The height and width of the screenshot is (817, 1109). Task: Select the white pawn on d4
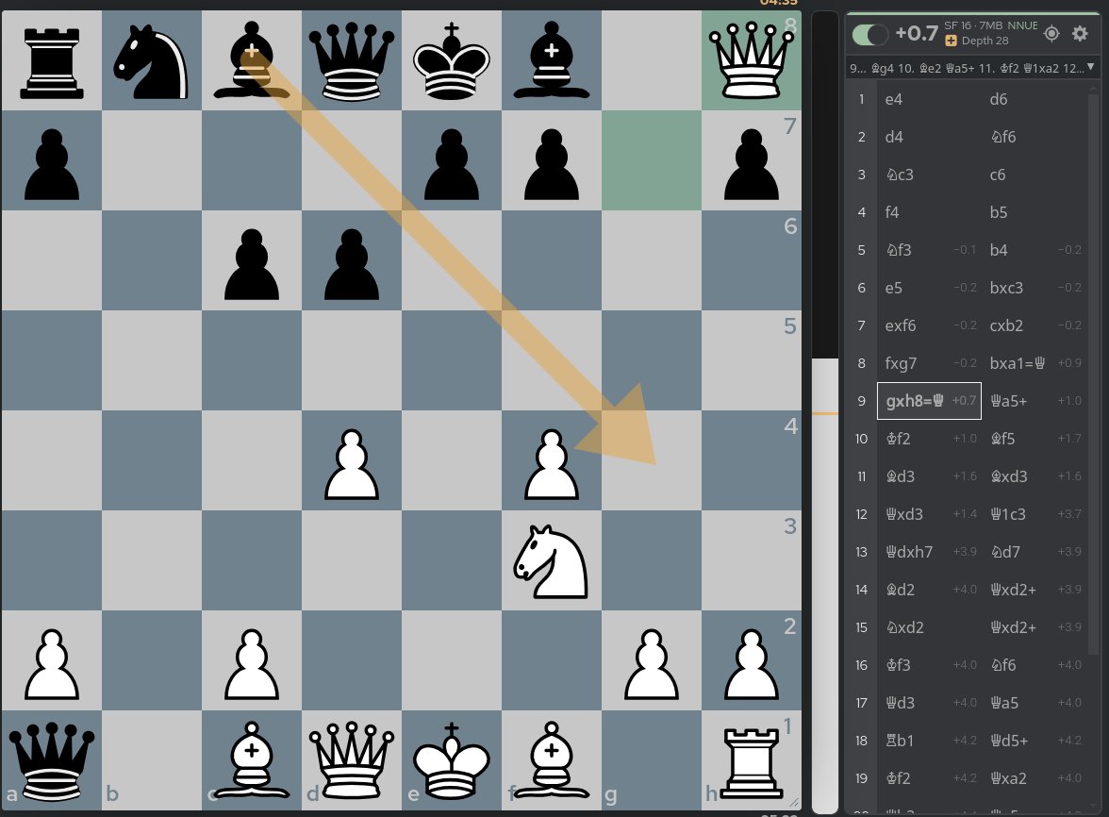(x=352, y=465)
